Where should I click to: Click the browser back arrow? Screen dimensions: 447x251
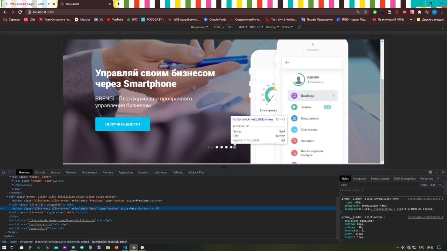point(5,12)
